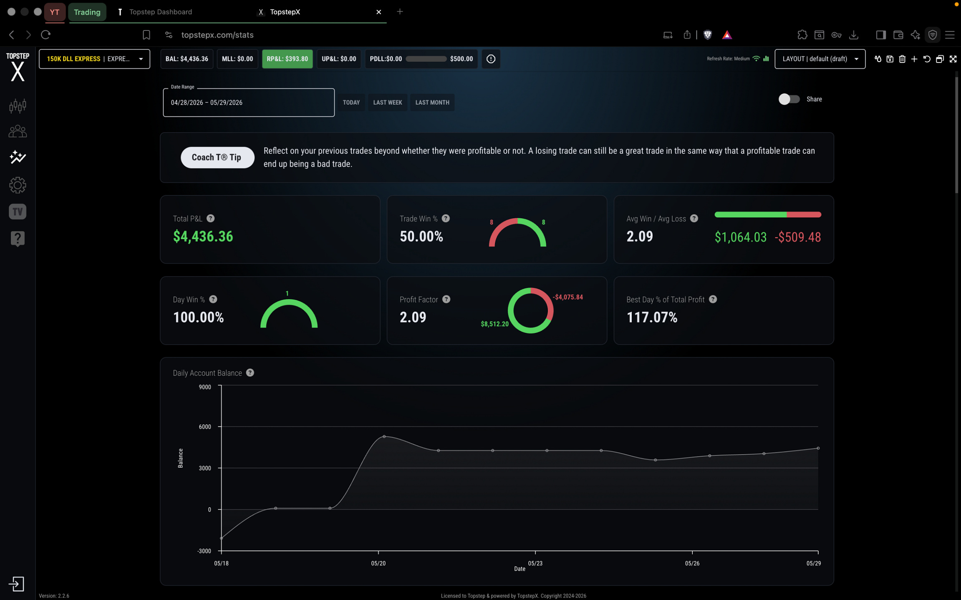Image resolution: width=961 pixels, height=600 pixels.
Task: Click the green connection wifi icon
Action: 756,59
